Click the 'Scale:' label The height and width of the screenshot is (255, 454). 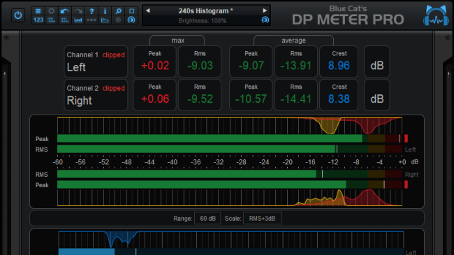[x=233, y=219]
